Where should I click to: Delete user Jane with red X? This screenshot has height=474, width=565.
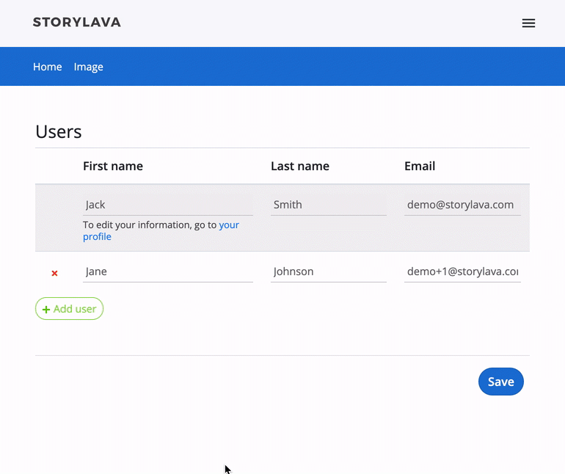54,273
